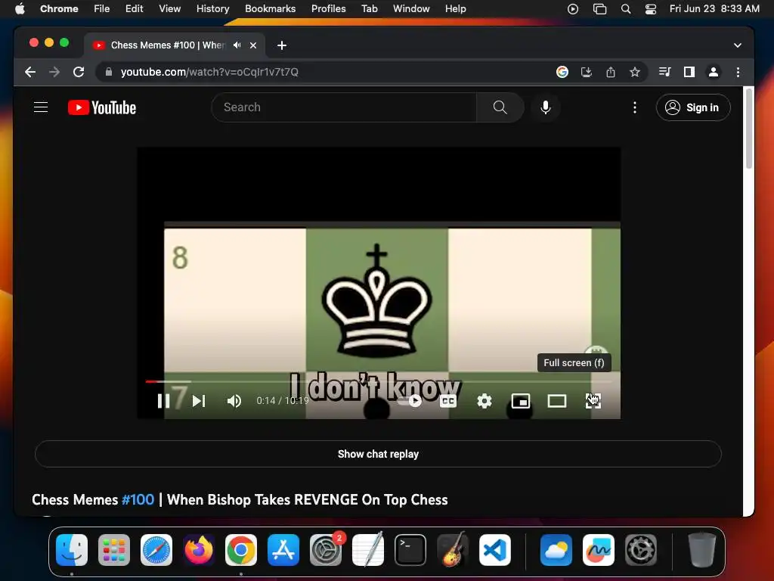Open YouTube's three-dot settings menu

pyautogui.click(x=635, y=107)
